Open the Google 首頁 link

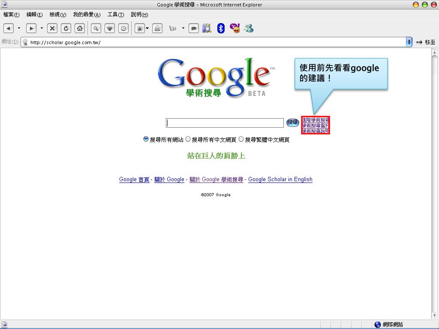134,179
